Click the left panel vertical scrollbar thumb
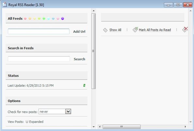Screen dimensions: 194x131 point(94,51)
